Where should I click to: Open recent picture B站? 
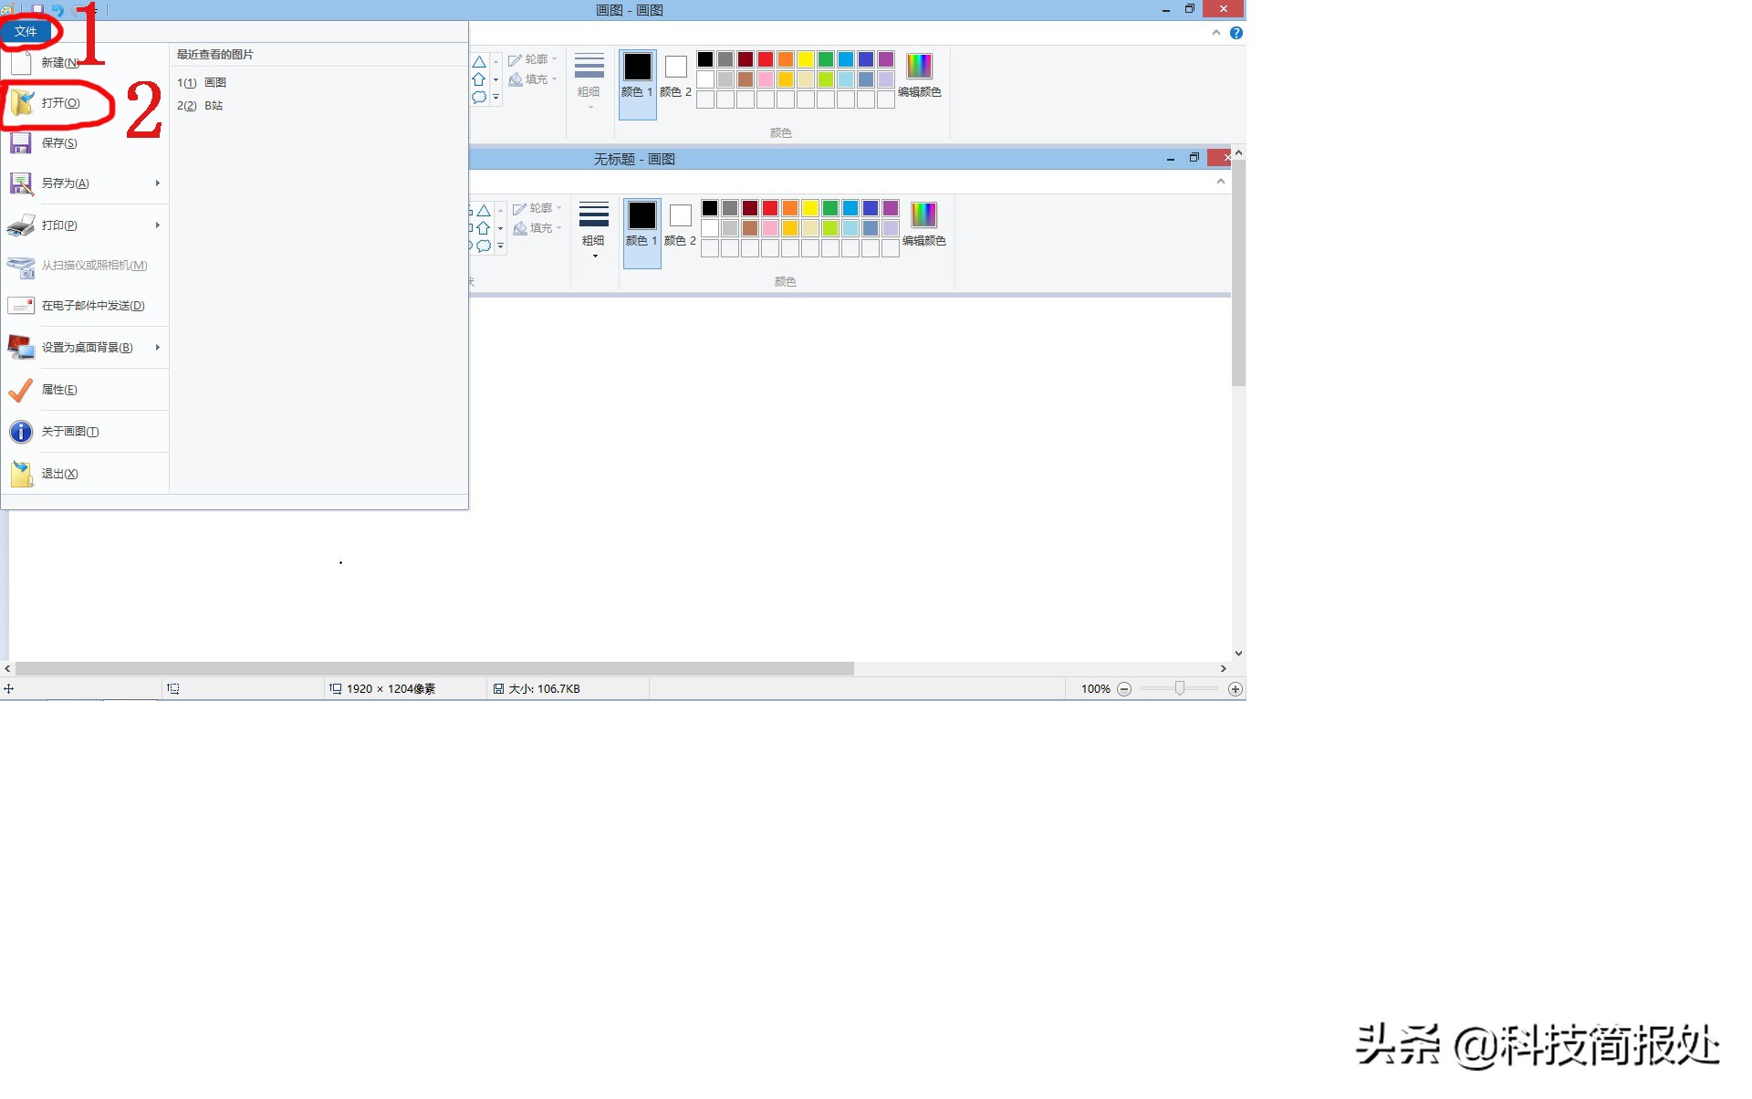click(x=213, y=106)
